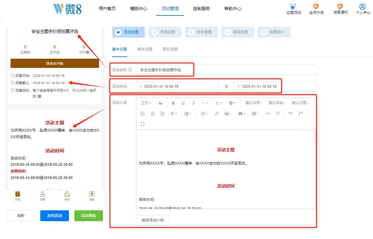The image size is (373, 239).
Task: Open the emoji picker dropdown
Action: [x=204, y=113]
